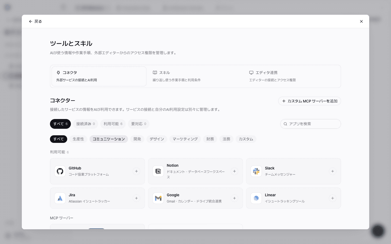
Task: Click the GitHub logo icon
Action: (x=60, y=171)
